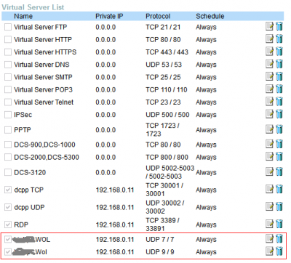Screen dimensions: 291x263
Task: Delete the DCS-3120 entry
Action: pos(279,172)
